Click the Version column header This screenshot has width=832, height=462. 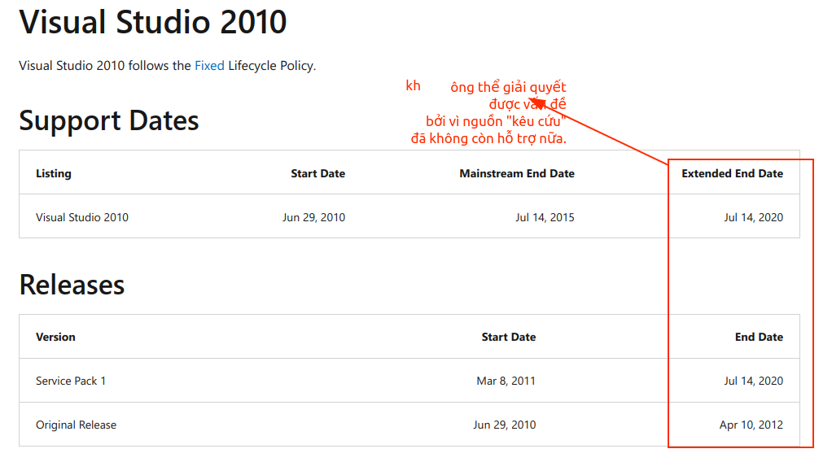55,337
